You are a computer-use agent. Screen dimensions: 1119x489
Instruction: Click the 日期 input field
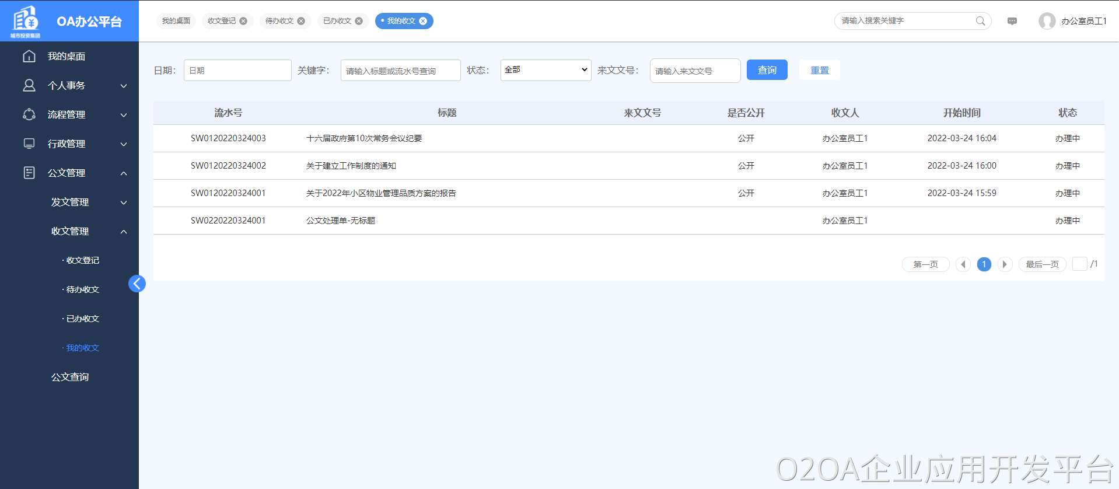click(237, 70)
